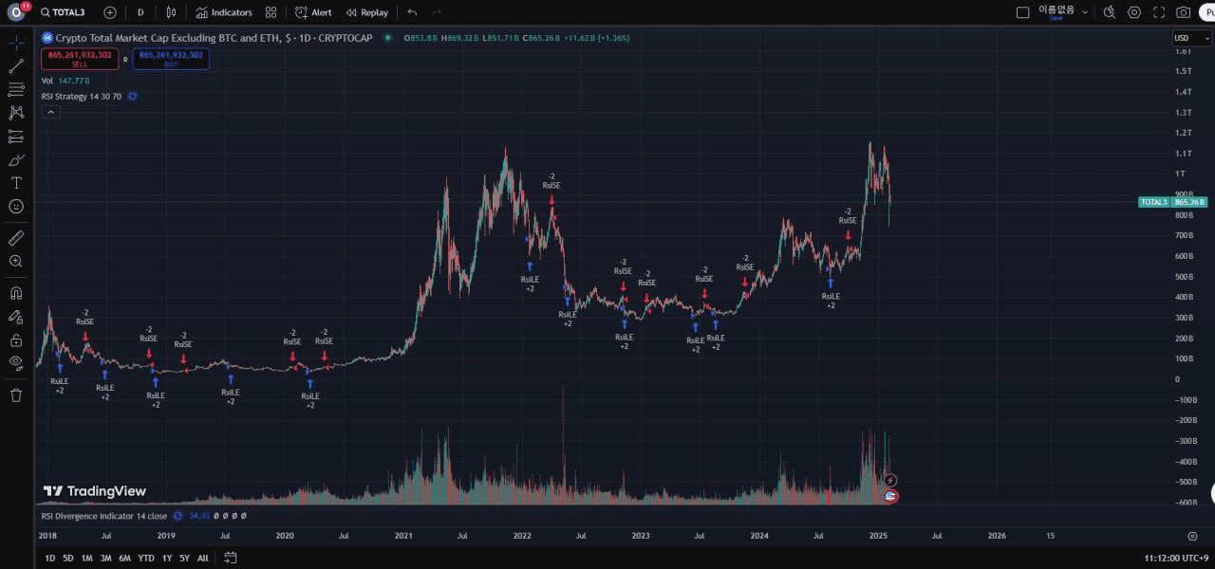Open chart settings hexagon icon

pyautogui.click(x=1134, y=12)
